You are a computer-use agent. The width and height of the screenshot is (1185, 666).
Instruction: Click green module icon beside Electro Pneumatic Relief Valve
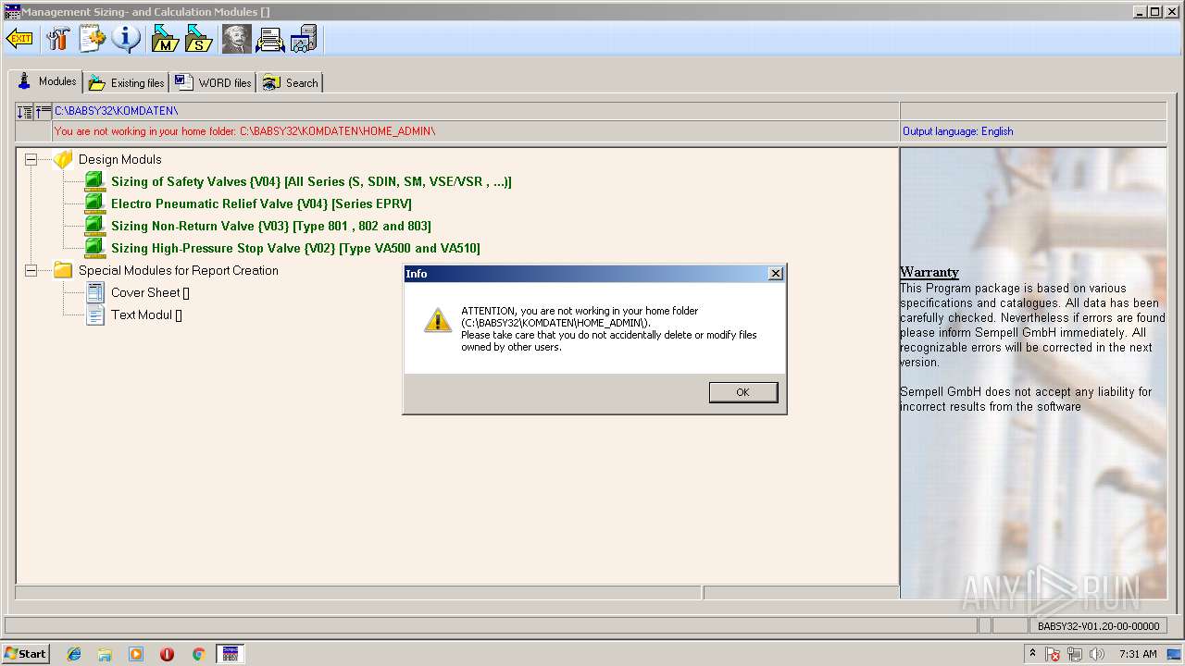point(95,203)
